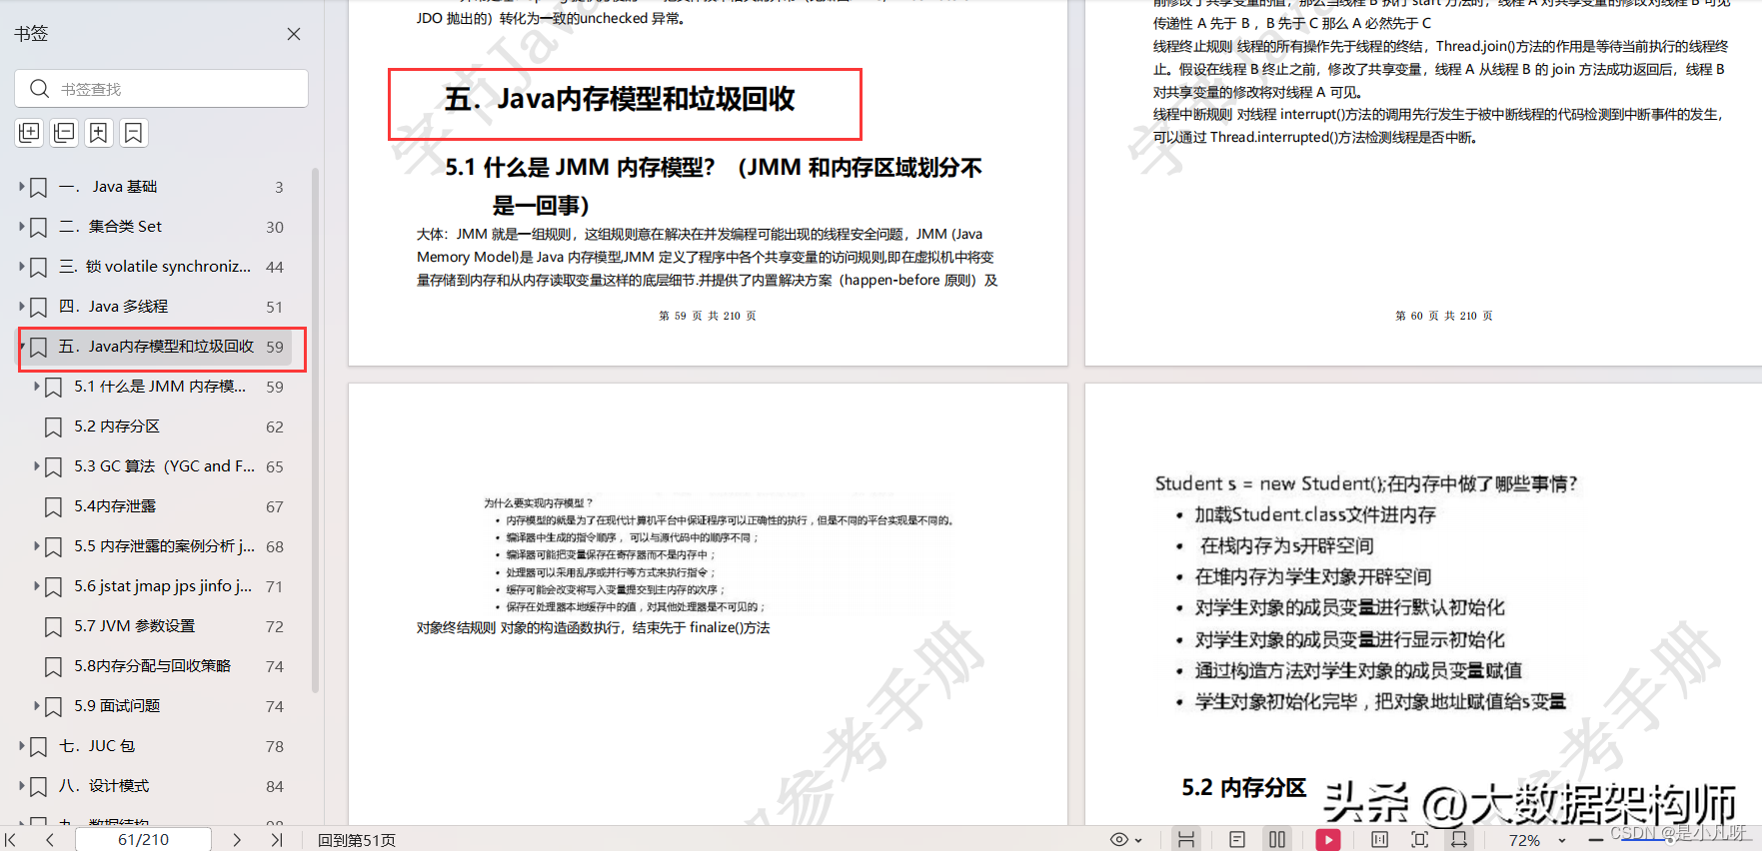Image resolution: width=1762 pixels, height=851 pixels.
Task: Open bookmark 5.1 什么是 JMM 内存模...
Action: pyautogui.click(x=160, y=387)
